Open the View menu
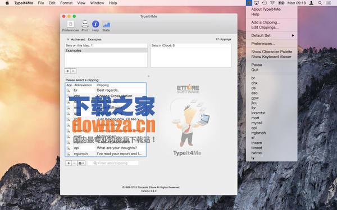This screenshot has height=210, width=337. click(x=81, y=3)
